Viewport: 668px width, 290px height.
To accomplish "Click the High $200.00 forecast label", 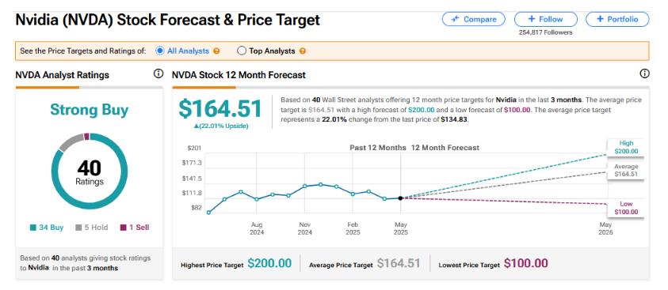I will [x=625, y=147].
